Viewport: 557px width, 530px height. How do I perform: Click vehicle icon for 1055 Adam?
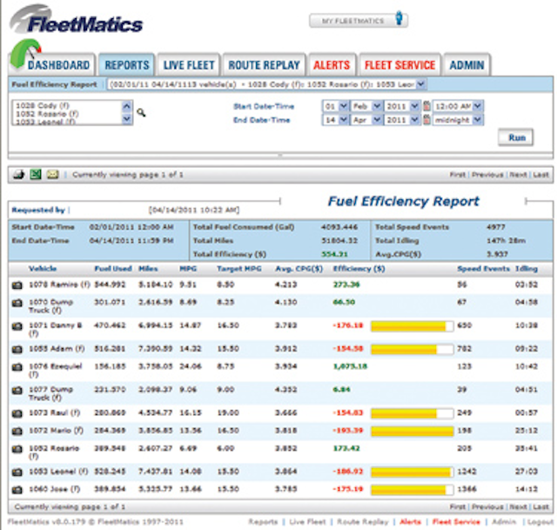pyautogui.click(x=17, y=349)
